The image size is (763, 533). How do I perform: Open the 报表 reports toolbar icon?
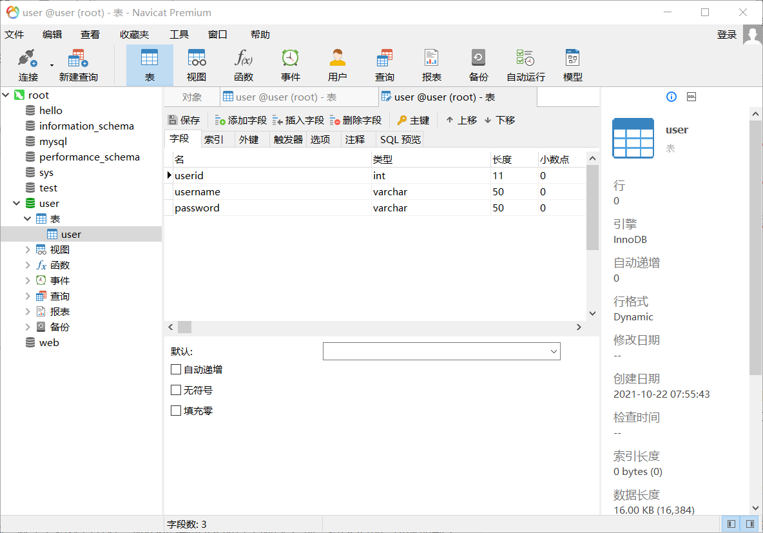[x=432, y=65]
